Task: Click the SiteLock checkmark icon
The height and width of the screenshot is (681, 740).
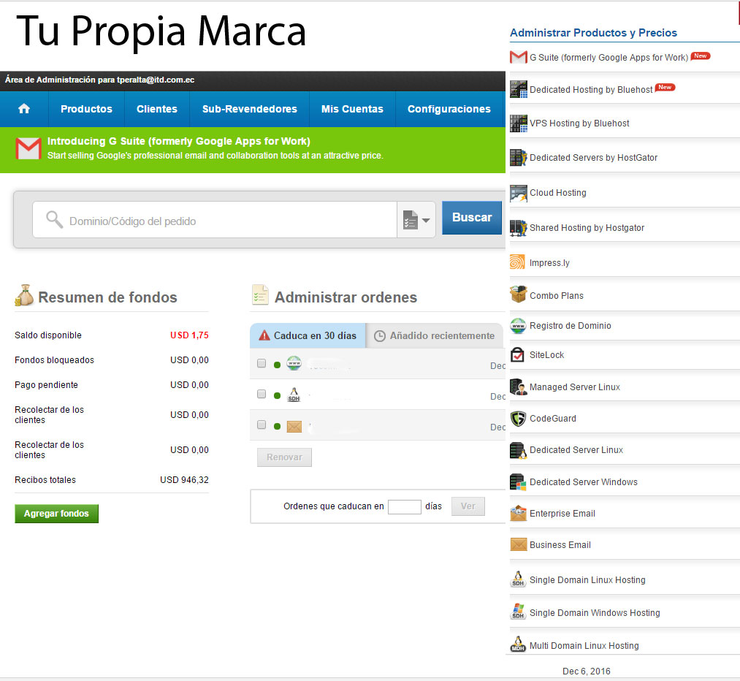Action: (518, 354)
